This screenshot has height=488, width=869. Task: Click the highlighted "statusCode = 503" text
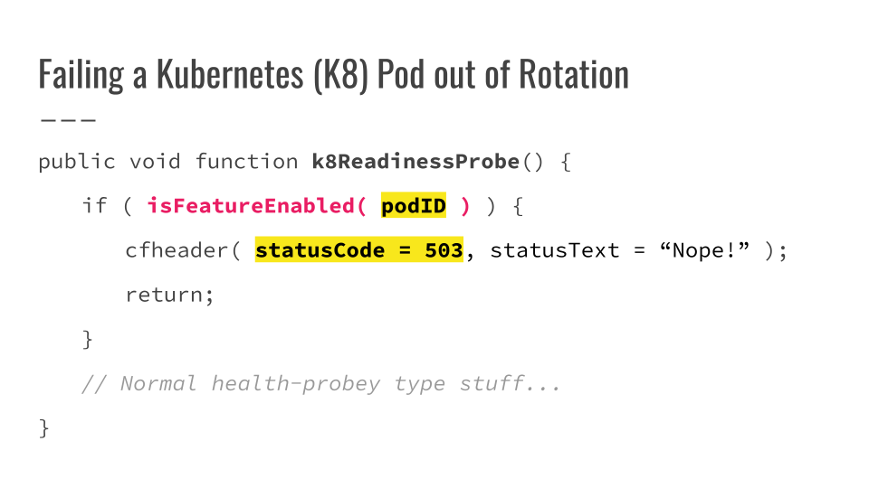point(359,250)
